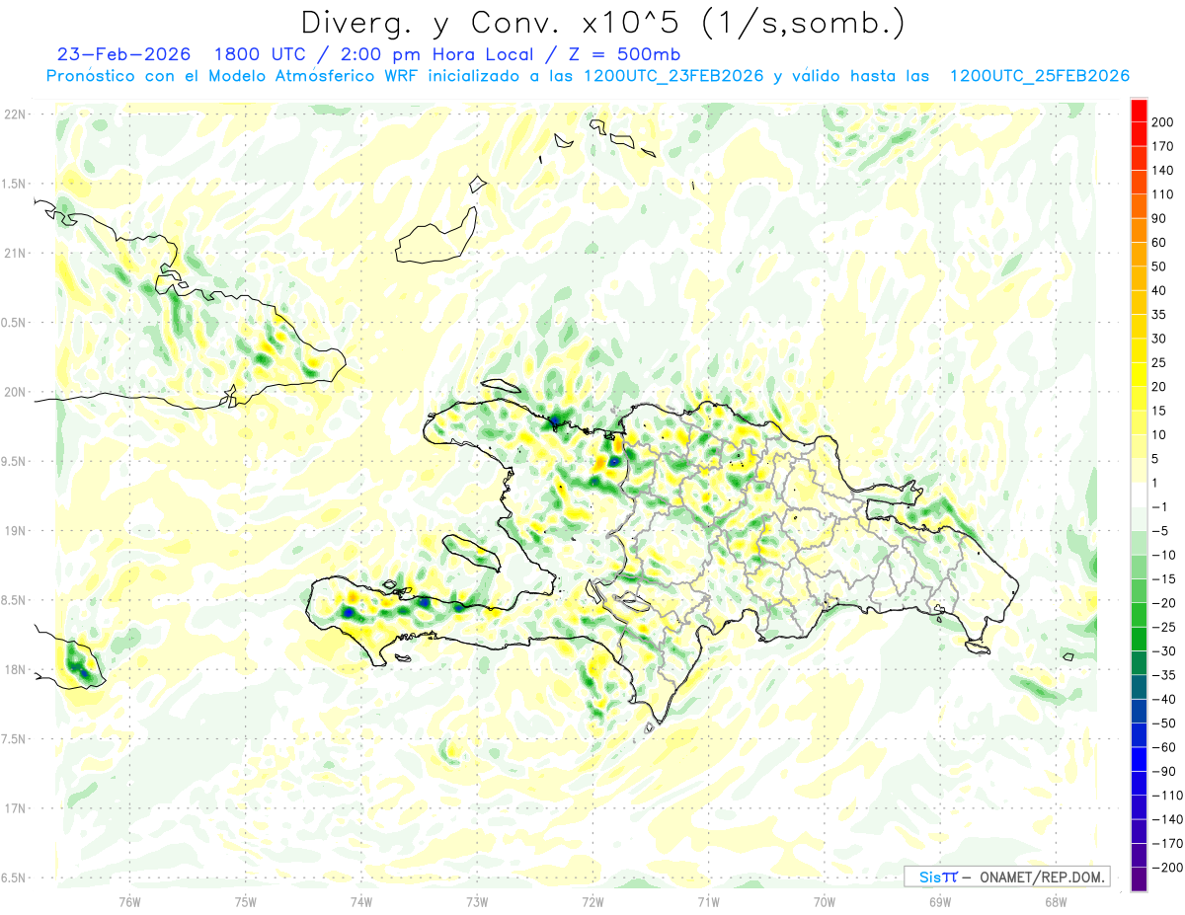Image resolution: width=1185 pixels, height=915 pixels.
Task: Click the positive '5' color scale value
Action: [x=1156, y=458]
